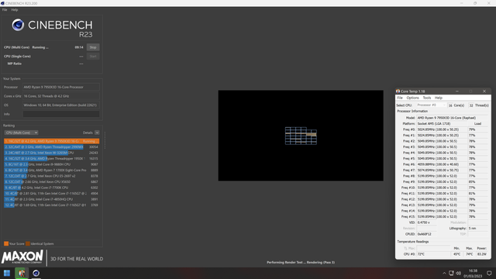
Task: Open the Select CPU Processor #0 dropdown
Action: 431,105
